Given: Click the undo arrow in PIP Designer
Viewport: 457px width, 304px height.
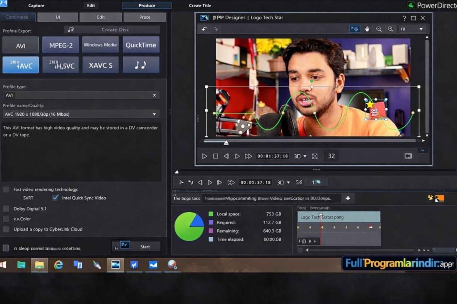Looking at the screenshot, I should pyautogui.click(x=204, y=29).
